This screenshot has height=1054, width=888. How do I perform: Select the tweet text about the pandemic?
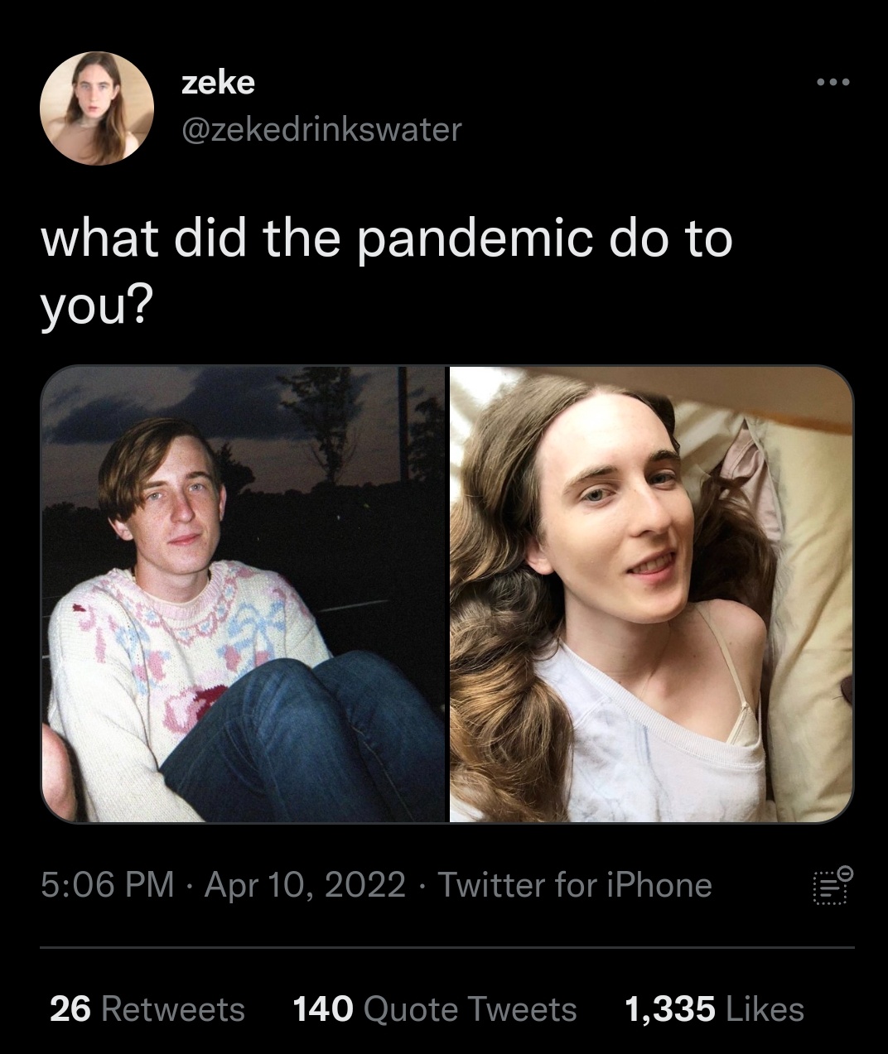(x=387, y=272)
